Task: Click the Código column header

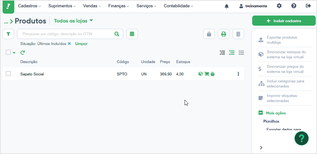Action: 123,62
